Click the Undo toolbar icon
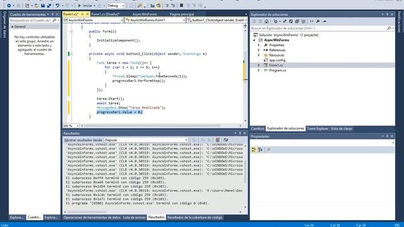The image size is (404, 227). pos(57,6)
